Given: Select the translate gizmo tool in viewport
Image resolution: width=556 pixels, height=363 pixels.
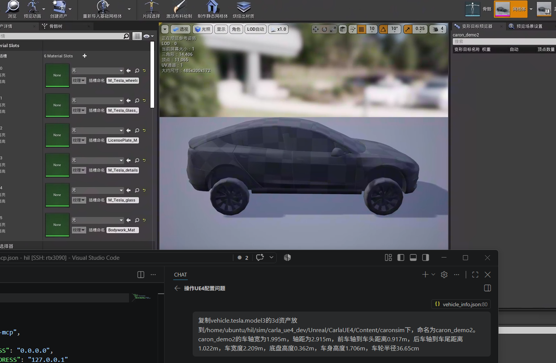Looking at the screenshot, I should (x=316, y=29).
